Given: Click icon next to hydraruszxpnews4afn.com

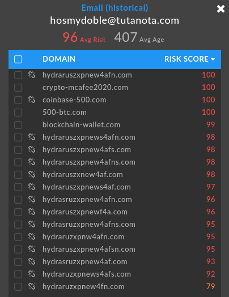Looking at the screenshot, I should 32,137.
